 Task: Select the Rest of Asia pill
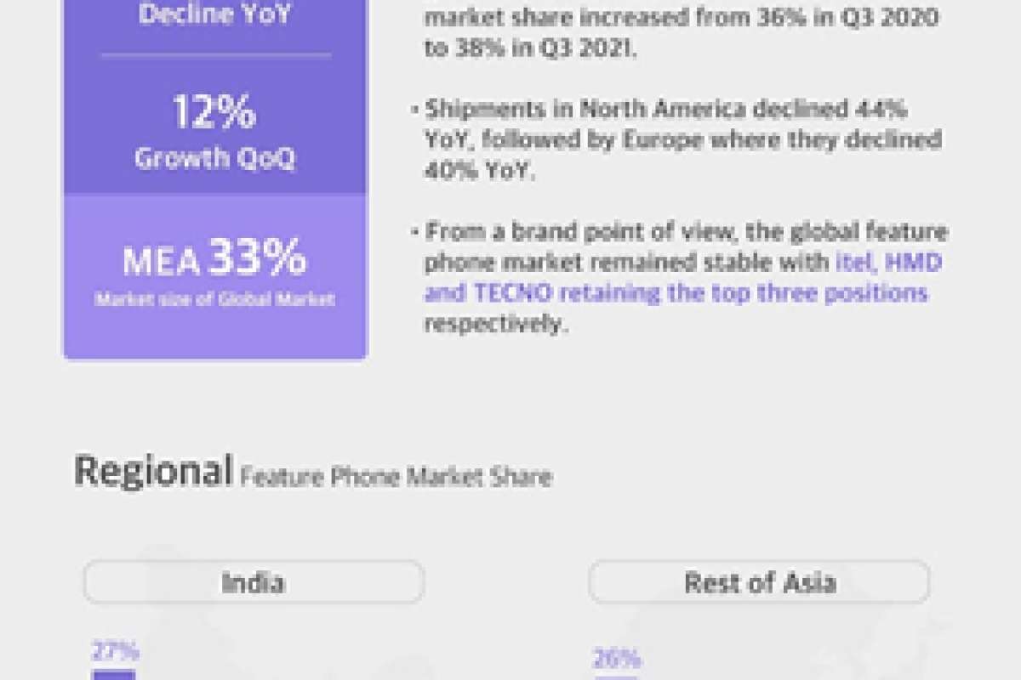tap(759, 583)
